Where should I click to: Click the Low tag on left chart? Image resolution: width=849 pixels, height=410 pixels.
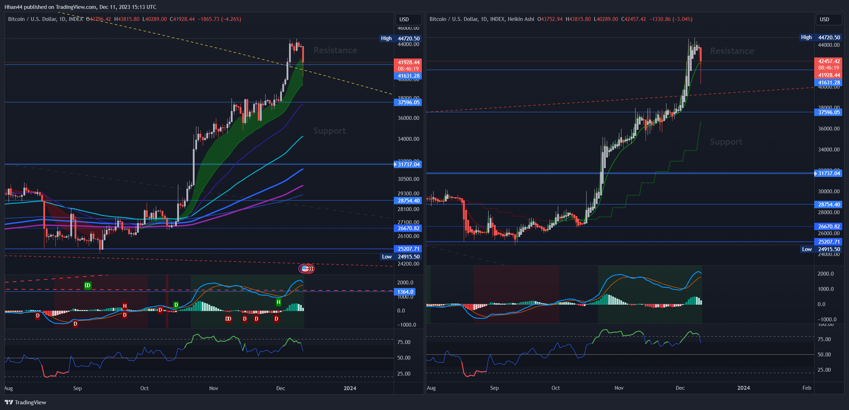coord(387,257)
